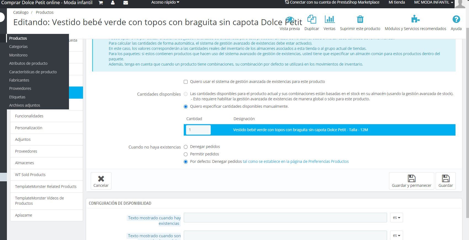The height and width of the screenshot is (240, 469).
Task: Choose Denegar pedidos radio option
Action: (186, 147)
